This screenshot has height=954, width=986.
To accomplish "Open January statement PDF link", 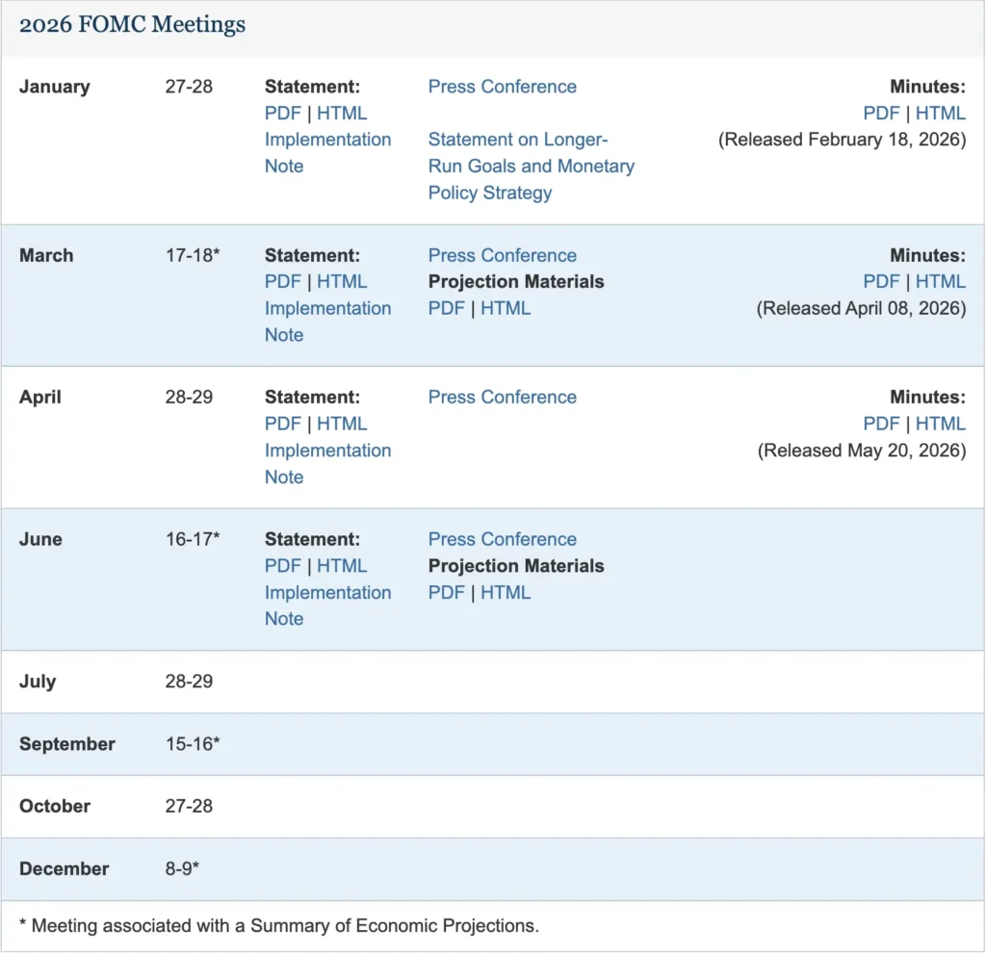I will point(282,114).
